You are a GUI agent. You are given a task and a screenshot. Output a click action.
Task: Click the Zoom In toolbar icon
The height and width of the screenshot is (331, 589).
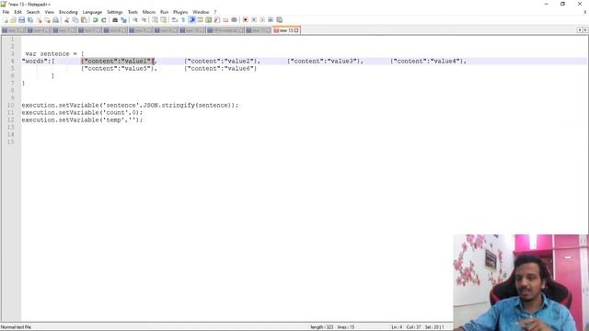(x=135, y=20)
